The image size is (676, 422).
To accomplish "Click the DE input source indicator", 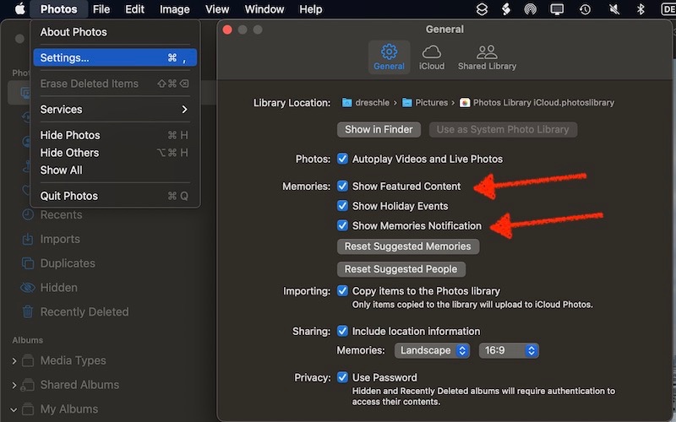I will [x=668, y=9].
